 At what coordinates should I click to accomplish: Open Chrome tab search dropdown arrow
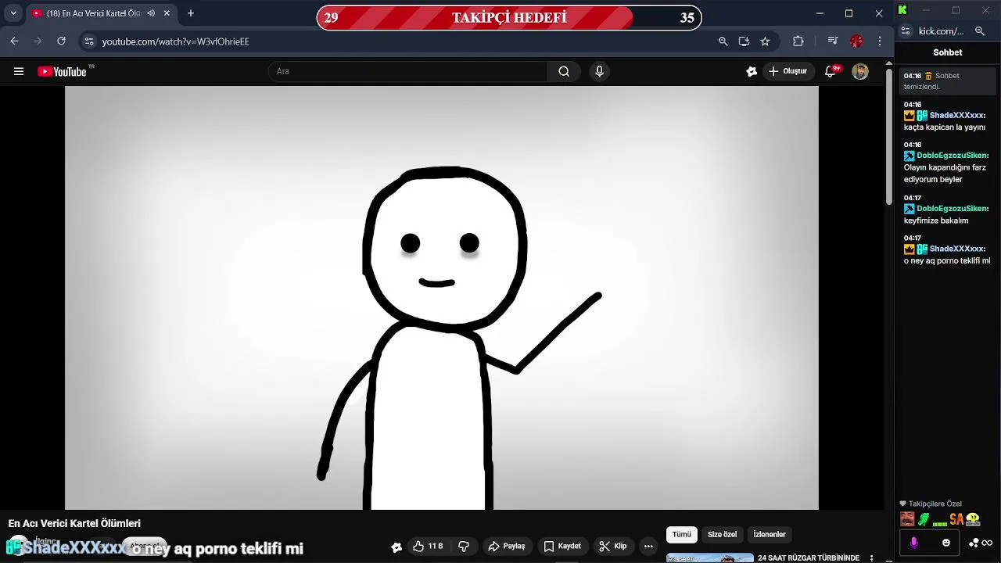pos(13,13)
